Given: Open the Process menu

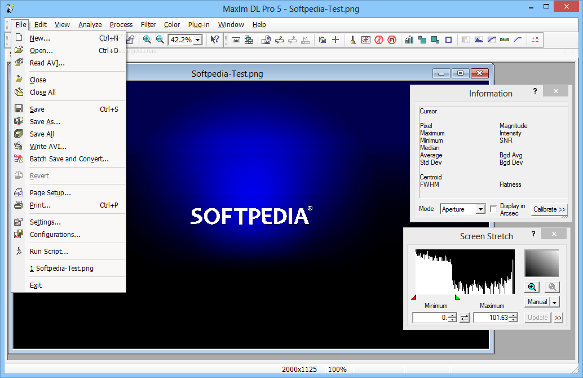Looking at the screenshot, I should click(x=121, y=25).
